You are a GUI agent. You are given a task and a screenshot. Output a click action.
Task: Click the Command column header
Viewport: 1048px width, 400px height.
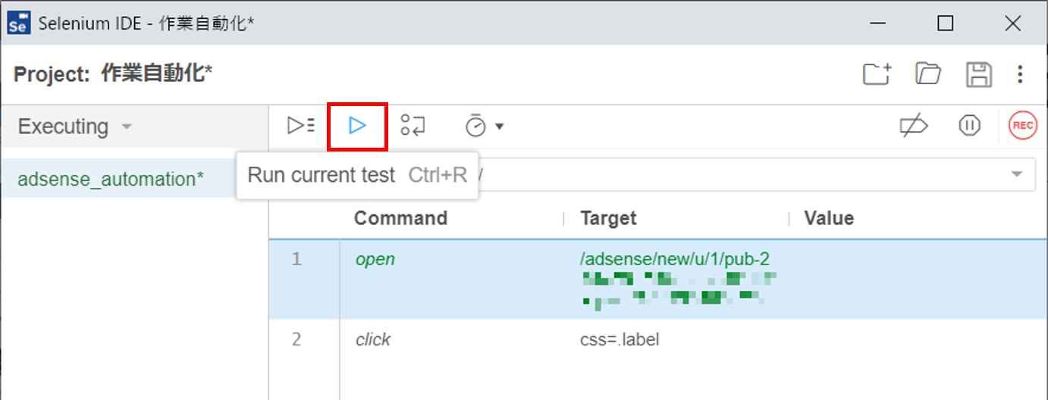pos(400,218)
